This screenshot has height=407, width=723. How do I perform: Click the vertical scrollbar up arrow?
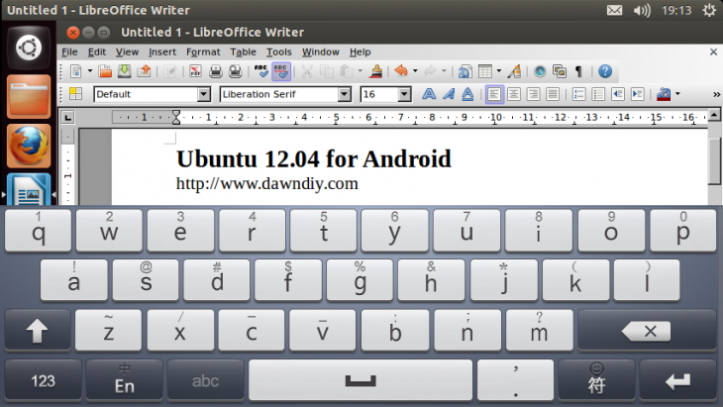click(x=714, y=114)
